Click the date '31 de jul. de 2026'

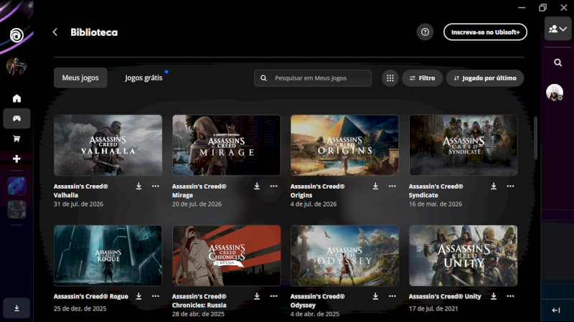(78, 204)
